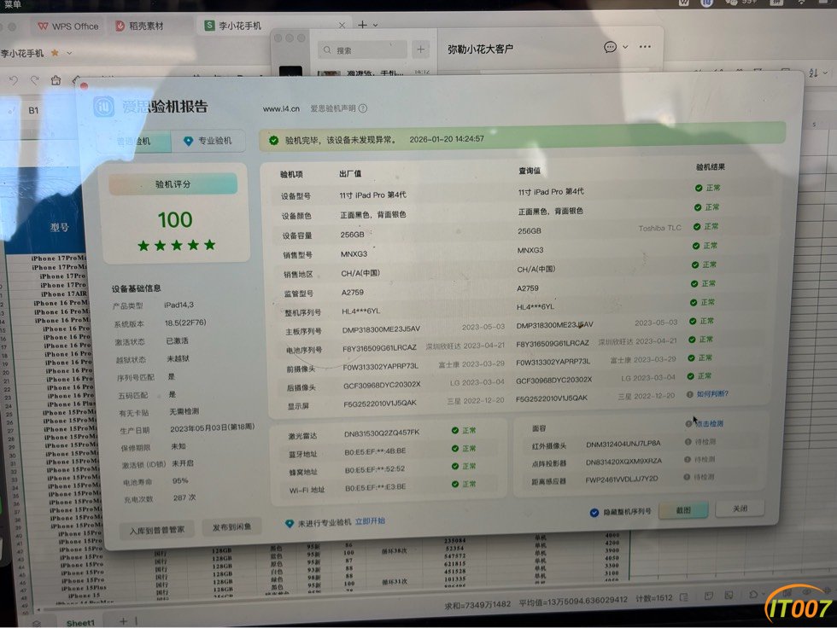Expand the dropdown arrow beside 李小花手机 star
The height and width of the screenshot is (628, 837).
(69, 53)
